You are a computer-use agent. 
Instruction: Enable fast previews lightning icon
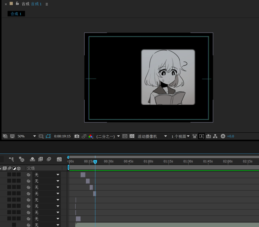[201, 136]
